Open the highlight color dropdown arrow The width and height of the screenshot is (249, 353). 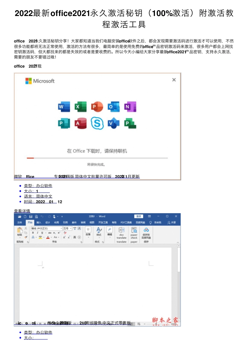click(x=44, y=237)
